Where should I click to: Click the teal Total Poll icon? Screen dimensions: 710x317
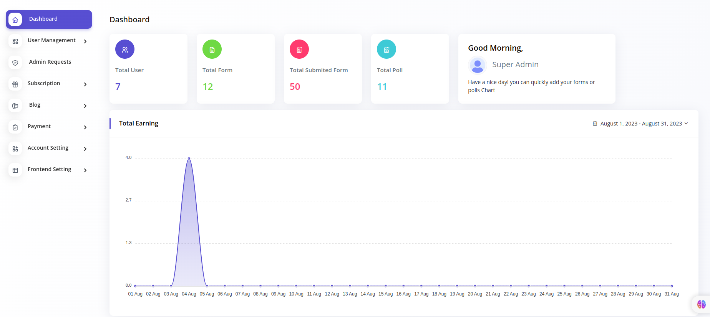coord(387,49)
